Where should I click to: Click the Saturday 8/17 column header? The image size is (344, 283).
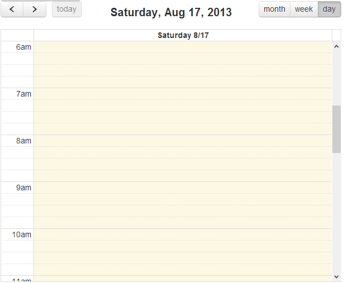point(183,35)
